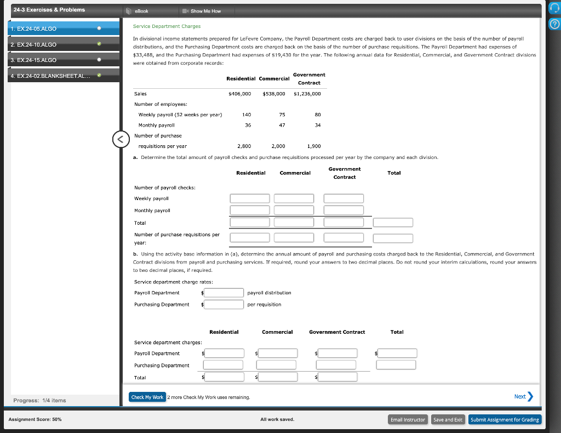Click the 24-3 Exercises & Problems title
The width and height of the screenshot is (561, 433).
(49, 10)
